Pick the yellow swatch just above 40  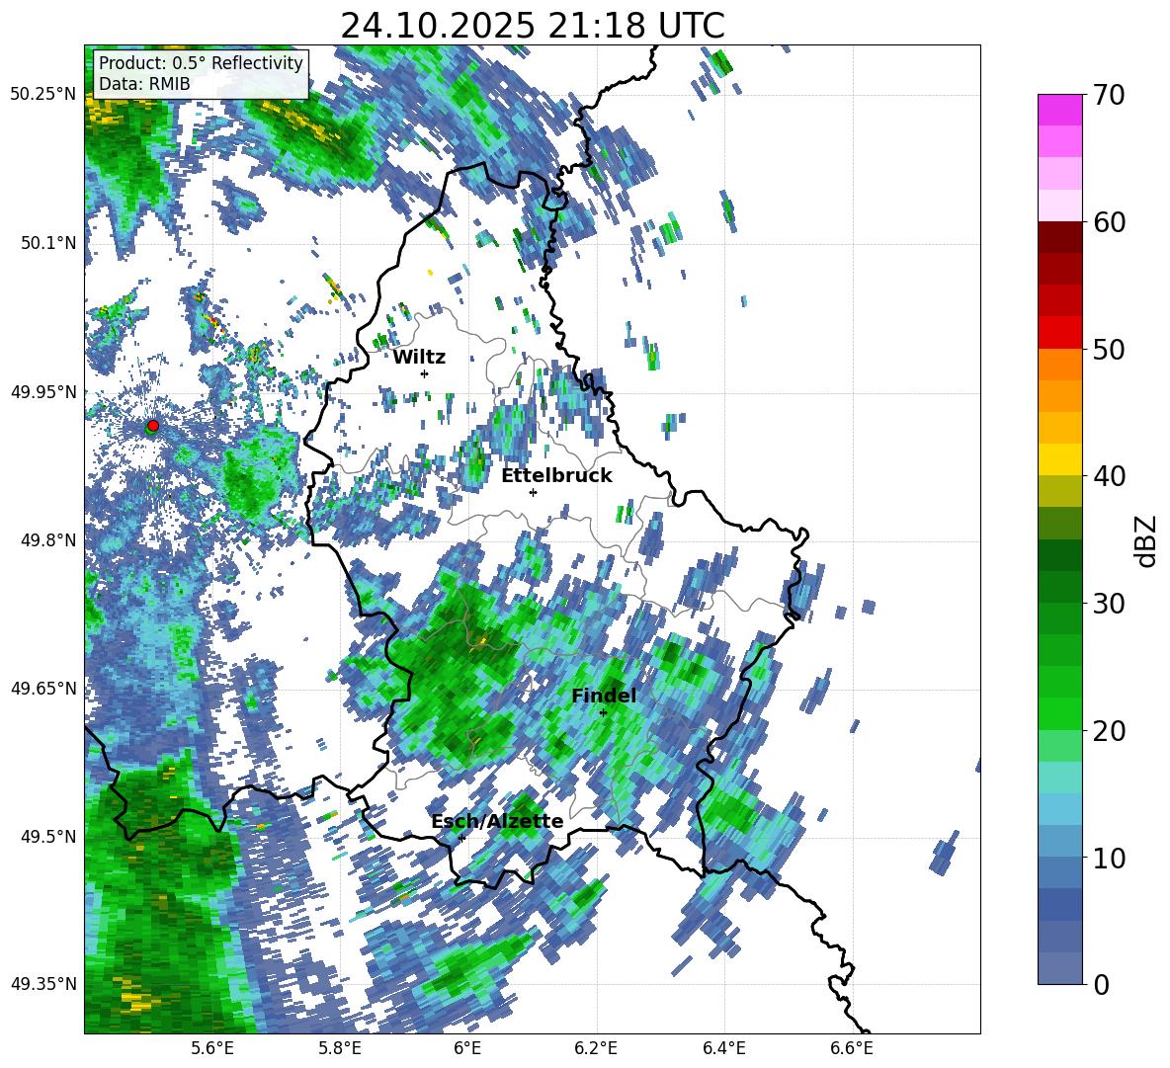pos(1059,458)
